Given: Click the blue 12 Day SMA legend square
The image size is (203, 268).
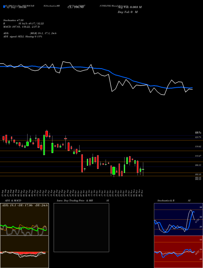Looking at the screenshot, I should pyautogui.click(x=4, y=7).
